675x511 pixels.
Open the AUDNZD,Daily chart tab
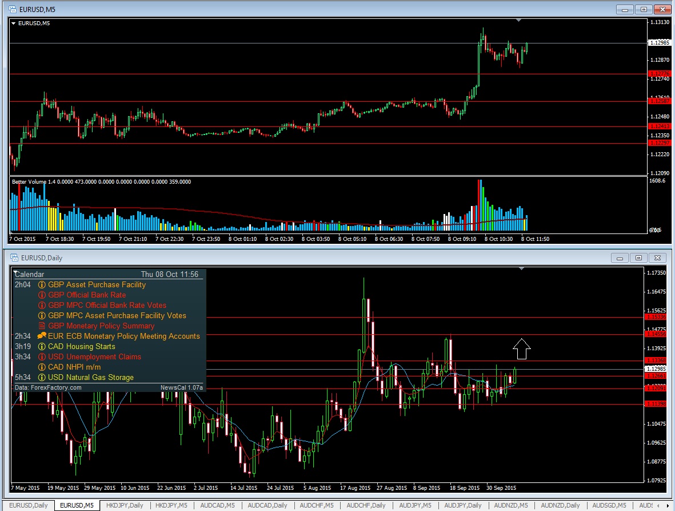coord(560,505)
